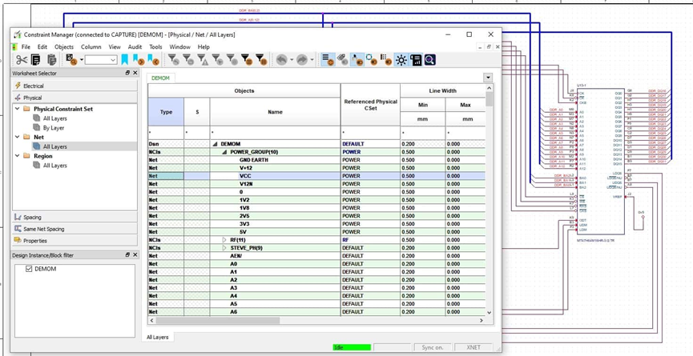Expand the RF(11) net class

tap(224, 240)
